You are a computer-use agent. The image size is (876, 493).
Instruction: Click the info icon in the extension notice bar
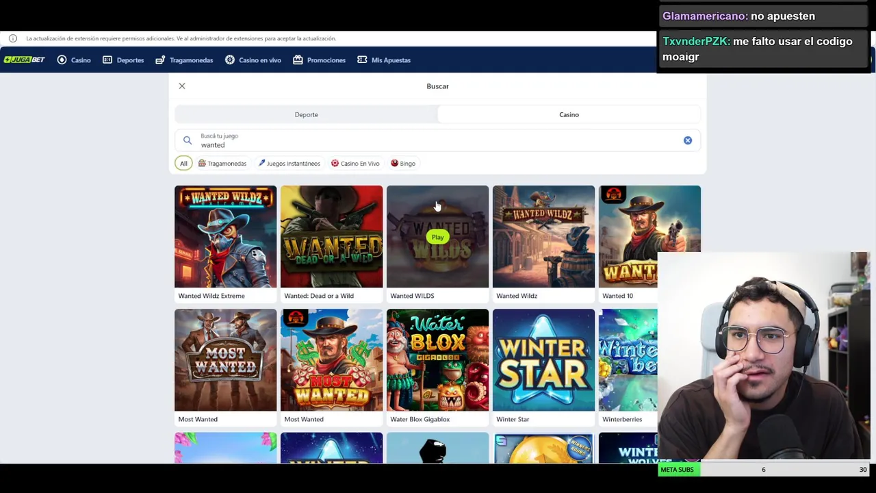(x=13, y=38)
